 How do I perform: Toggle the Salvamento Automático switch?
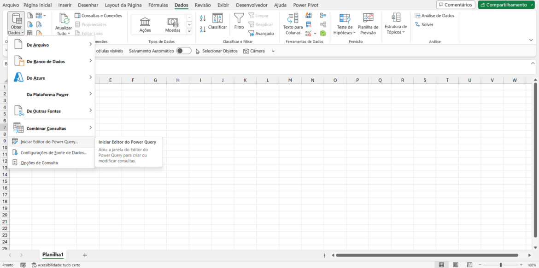184,51
